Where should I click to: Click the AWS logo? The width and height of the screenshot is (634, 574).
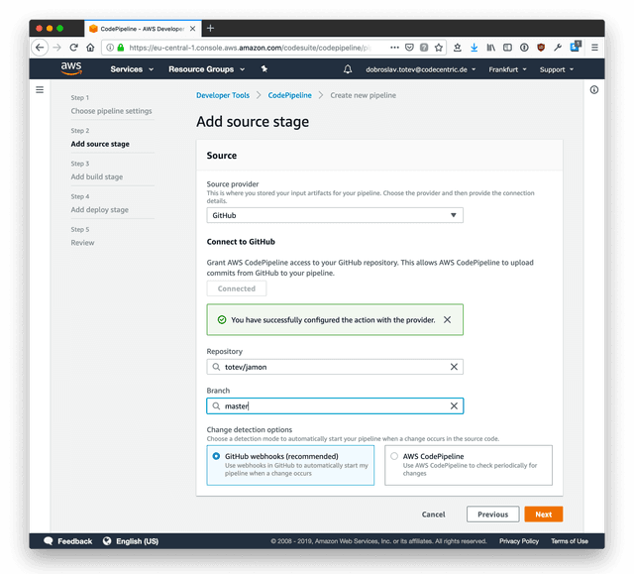click(71, 68)
